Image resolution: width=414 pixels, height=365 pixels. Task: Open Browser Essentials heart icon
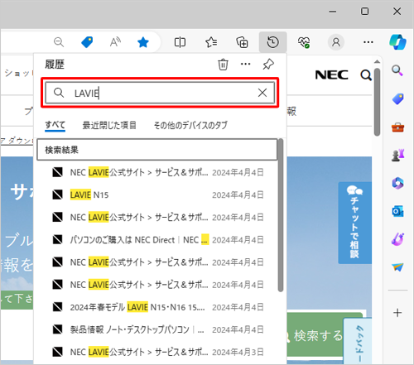point(304,42)
